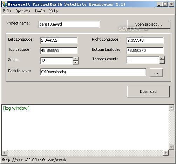Click into the Threads count field

click(x=143, y=60)
